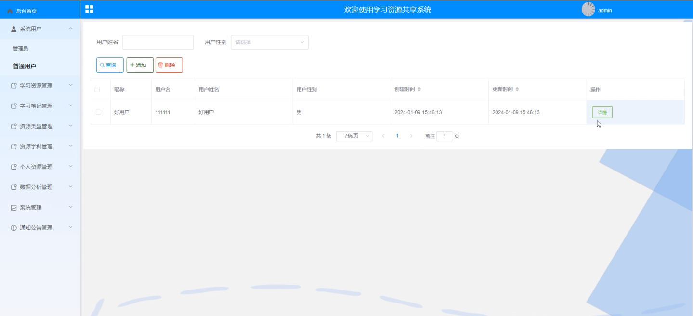
Task: Click the admin username in header
Action: [605, 10]
